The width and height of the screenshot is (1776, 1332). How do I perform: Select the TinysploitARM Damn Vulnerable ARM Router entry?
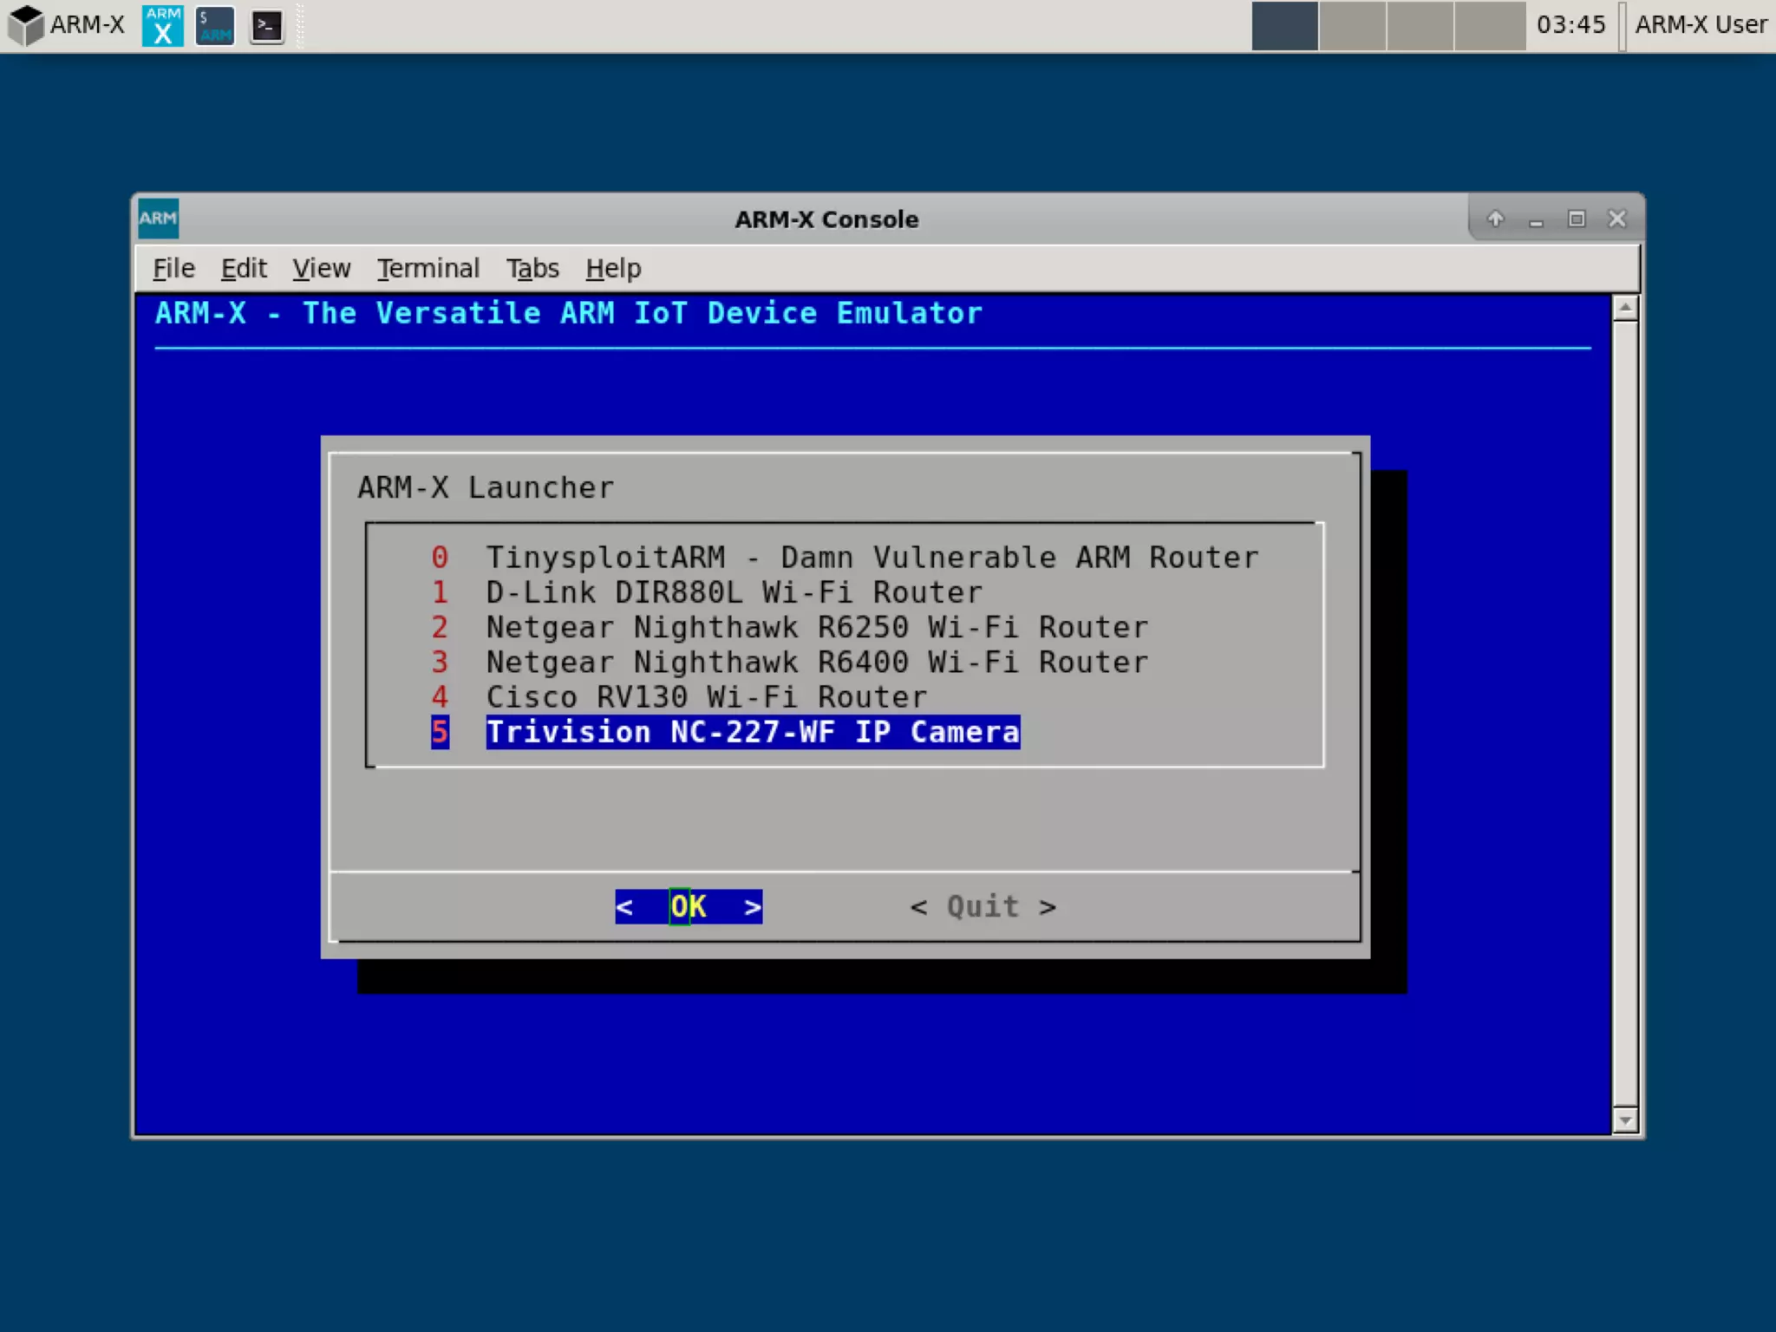click(x=871, y=558)
